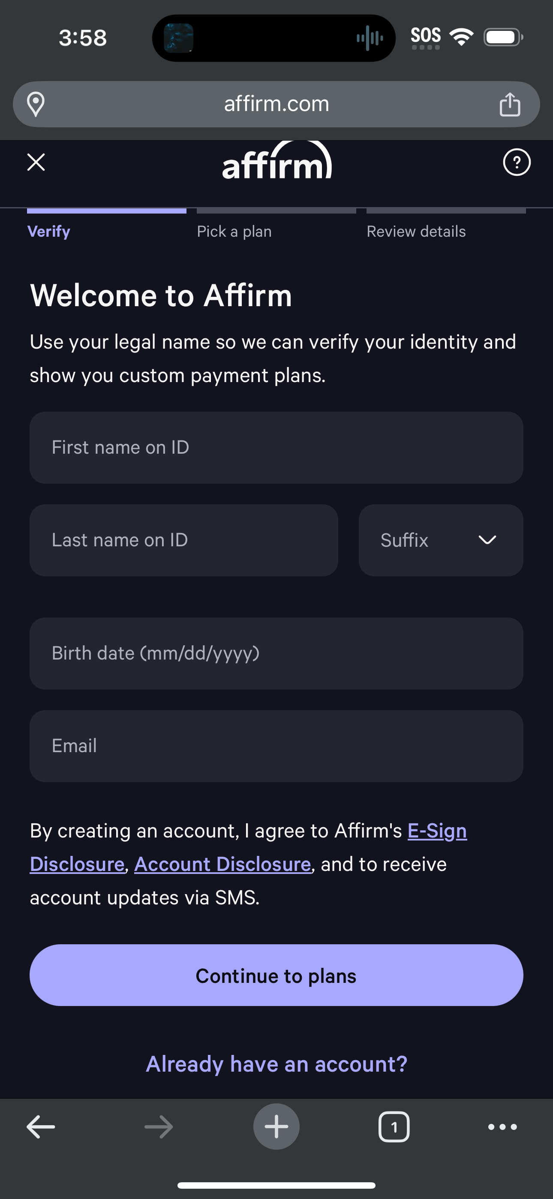Select the Pick a plan step

(234, 231)
